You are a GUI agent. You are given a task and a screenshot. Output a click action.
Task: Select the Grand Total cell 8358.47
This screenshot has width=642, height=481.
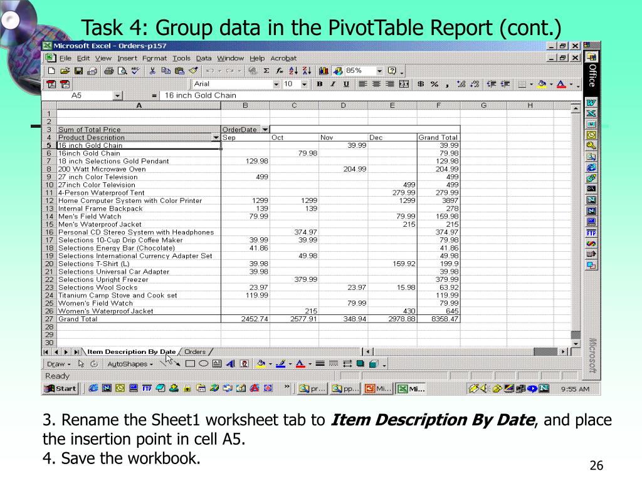pos(438,319)
